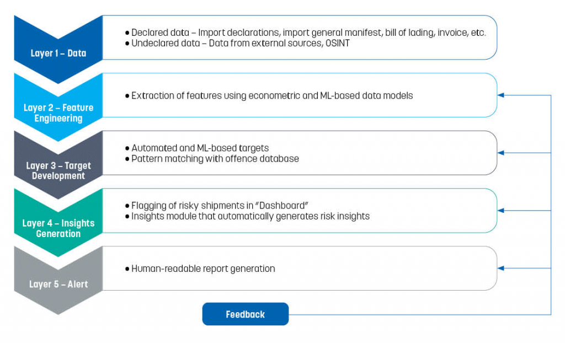Click the Undeclared data OSINT bullet
This screenshot has height=343, width=565.
[237, 43]
